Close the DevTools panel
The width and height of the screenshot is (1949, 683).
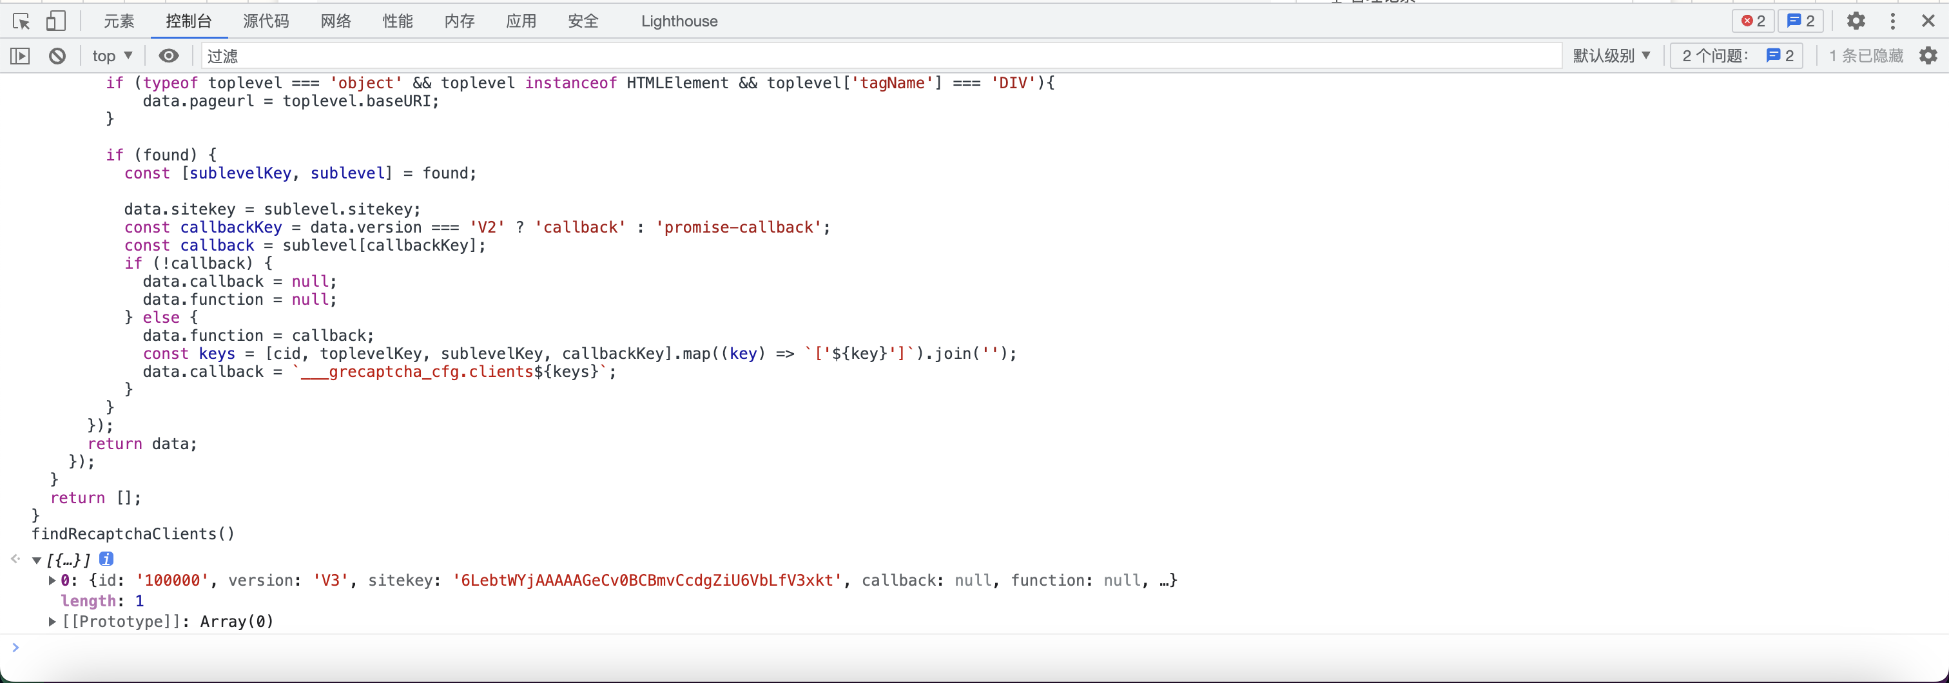(1928, 21)
